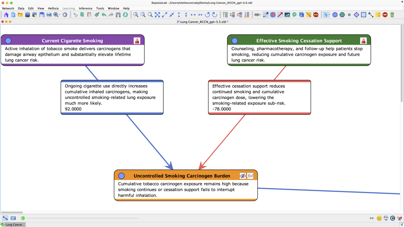Toggle the node comment display
The width and height of the screenshot is (404, 227).
point(294,15)
